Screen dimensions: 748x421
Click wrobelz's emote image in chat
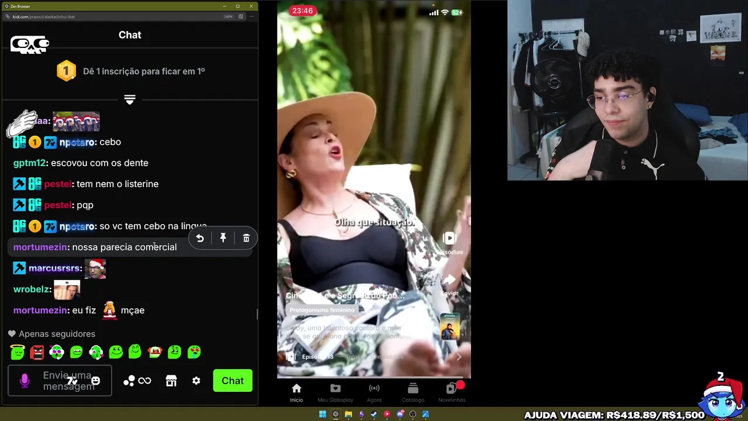pyautogui.click(x=67, y=289)
